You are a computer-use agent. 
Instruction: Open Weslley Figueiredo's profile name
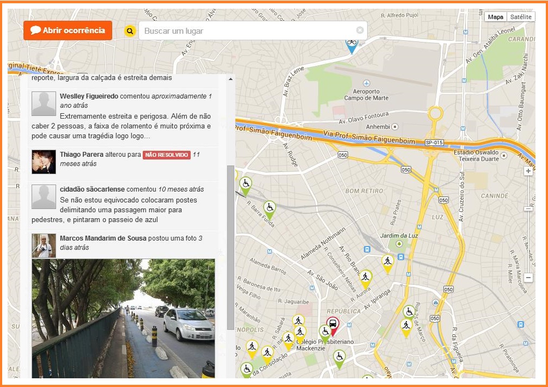(x=89, y=96)
